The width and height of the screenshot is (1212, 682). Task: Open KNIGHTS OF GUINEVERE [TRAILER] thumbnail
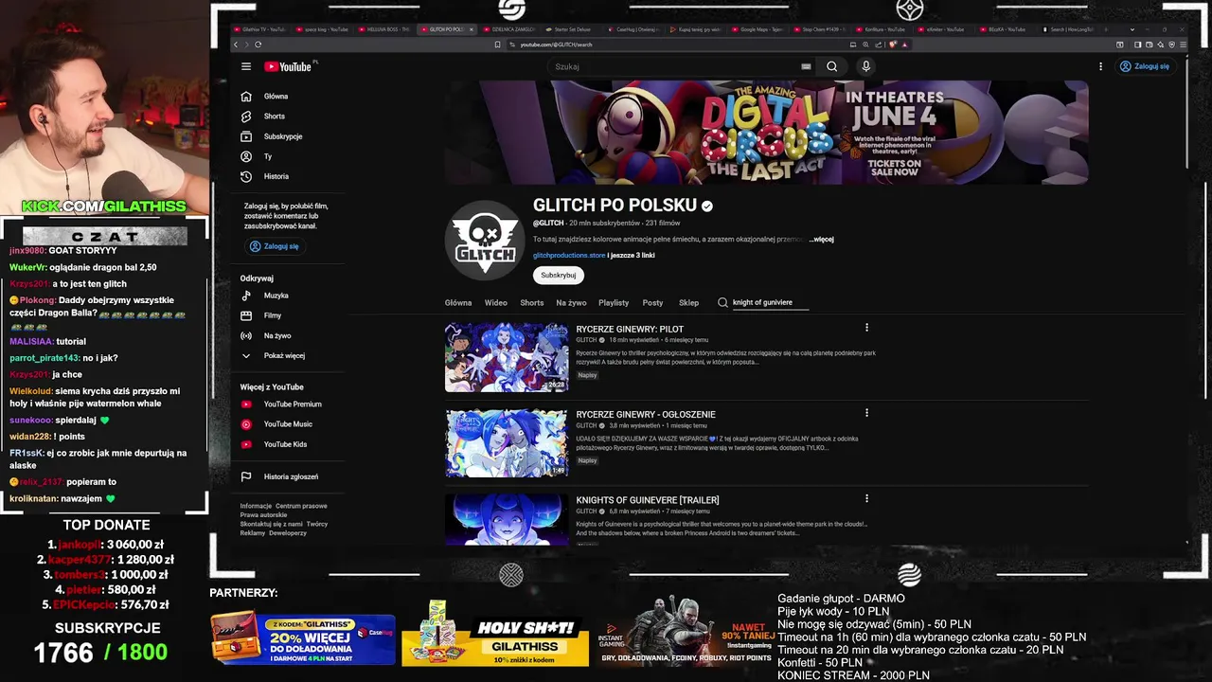pos(507,519)
